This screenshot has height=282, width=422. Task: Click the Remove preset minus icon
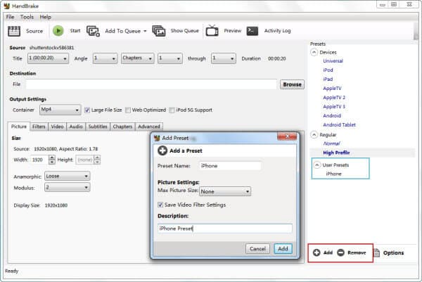coord(340,252)
